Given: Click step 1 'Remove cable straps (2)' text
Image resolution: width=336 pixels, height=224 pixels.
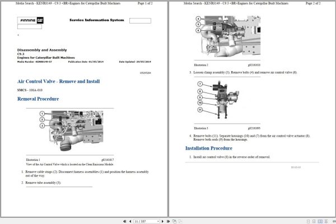Looking at the screenshot, I should point(87,174).
